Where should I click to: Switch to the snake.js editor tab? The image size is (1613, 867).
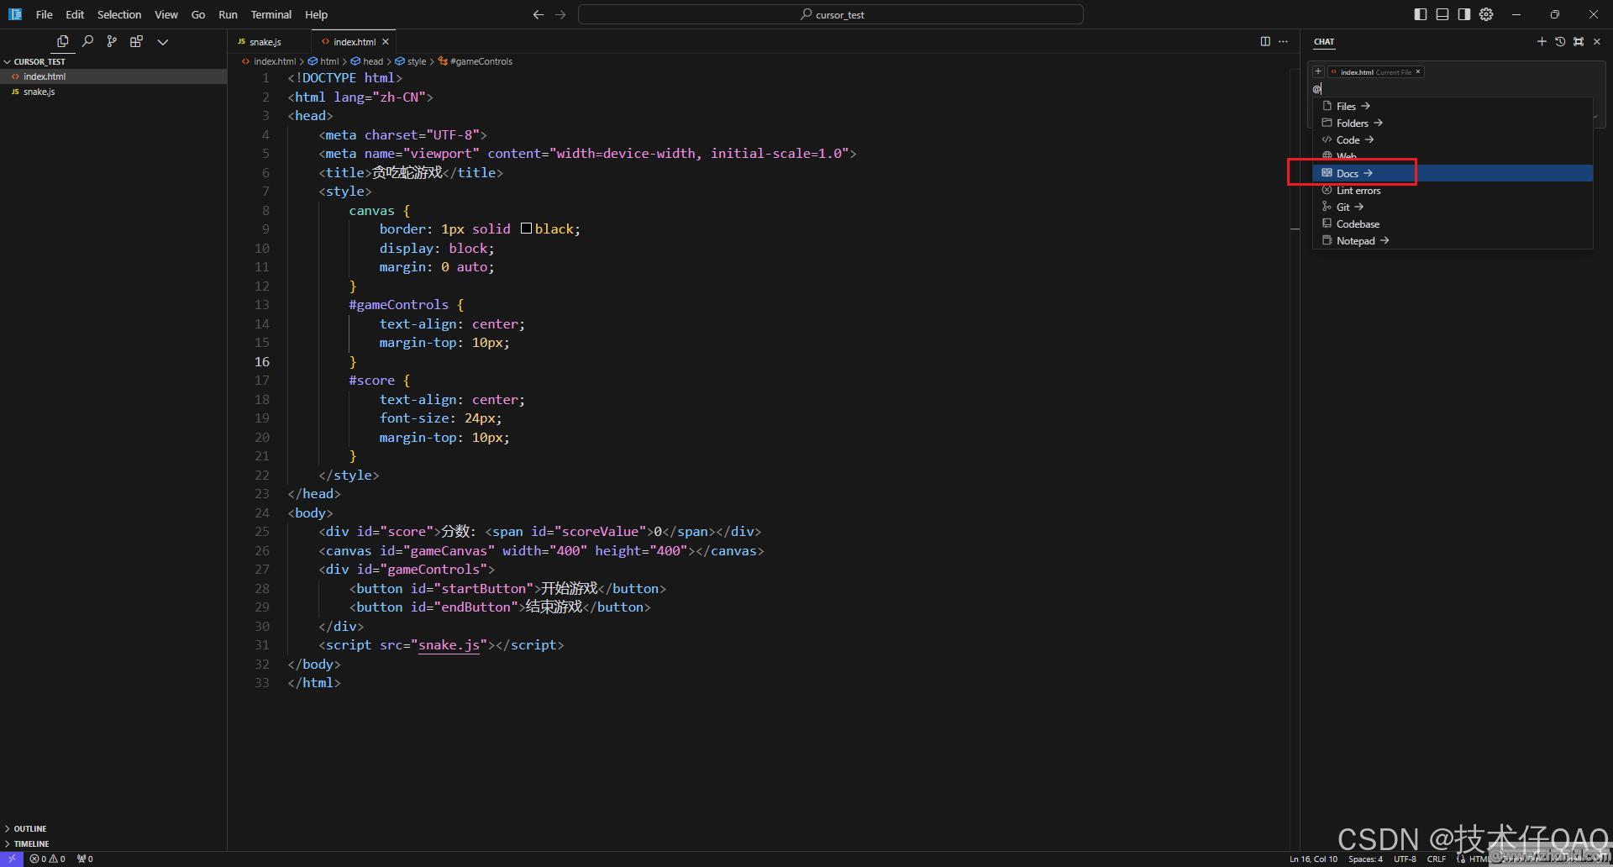click(265, 42)
